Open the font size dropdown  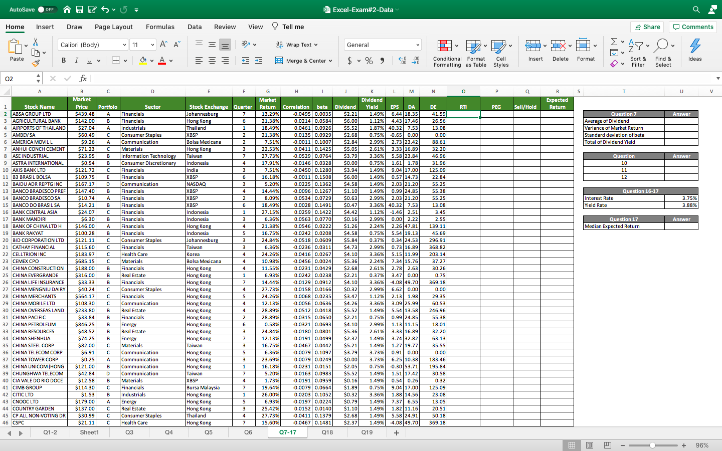(x=152, y=45)
